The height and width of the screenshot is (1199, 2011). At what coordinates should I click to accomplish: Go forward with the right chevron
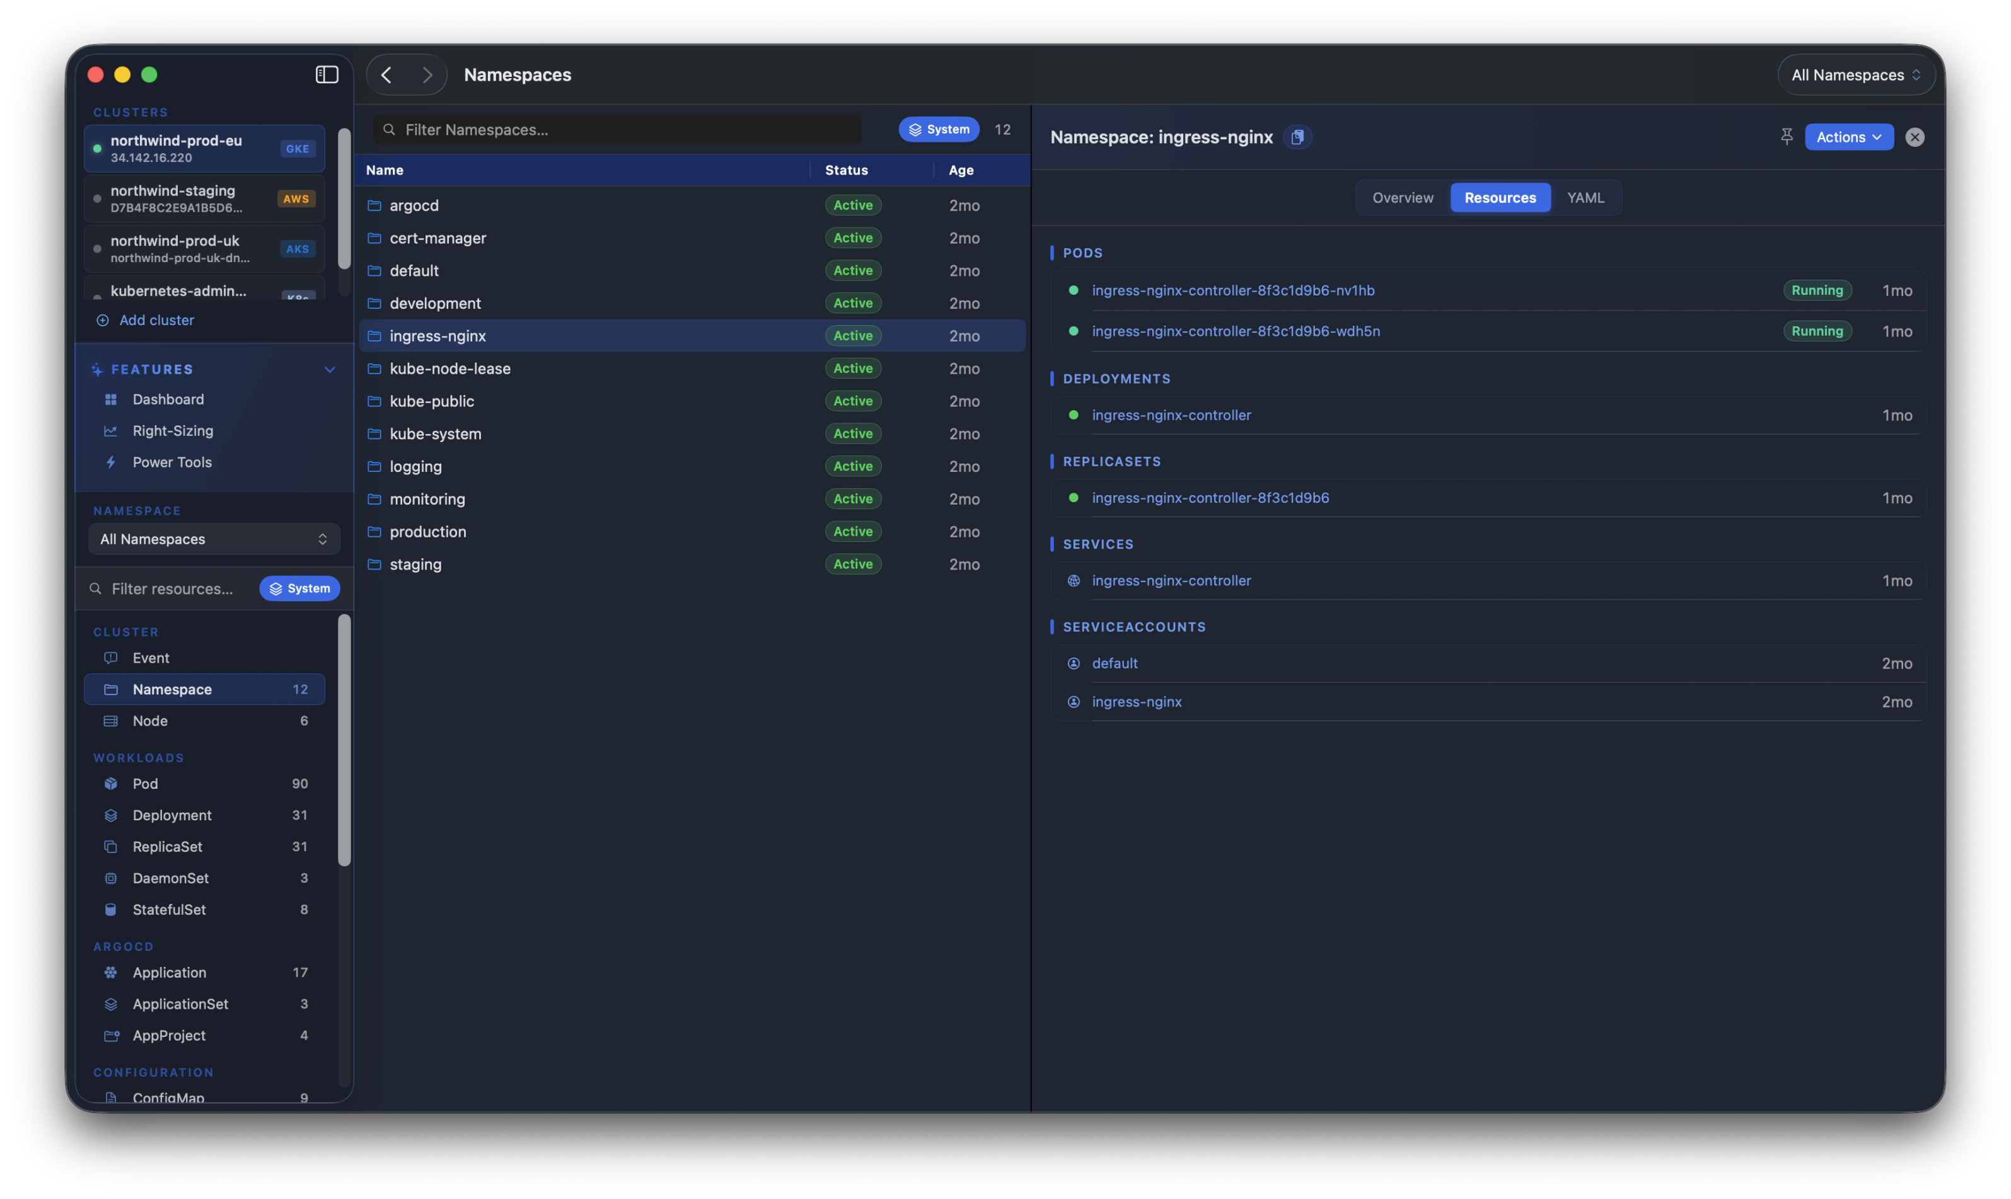[427, 74]
